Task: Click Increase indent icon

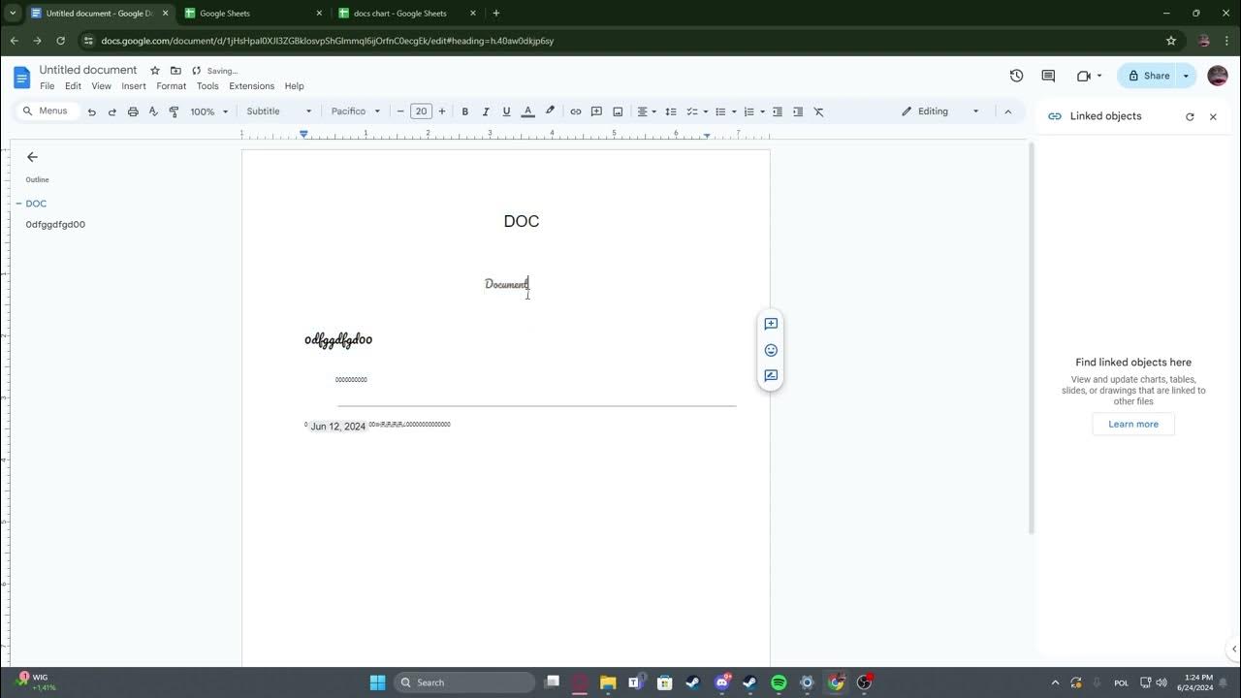Action: click(798, 111)
